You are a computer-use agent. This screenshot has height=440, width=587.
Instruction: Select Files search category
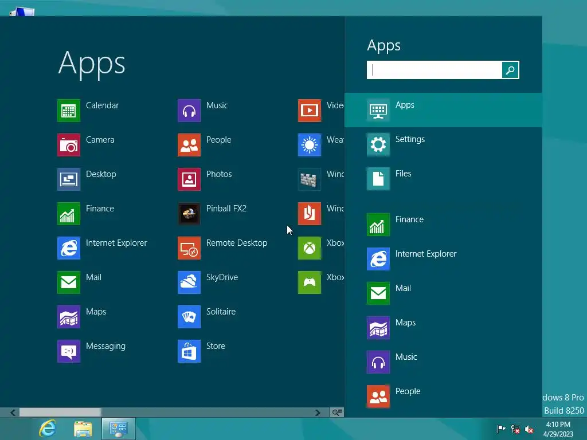pos(443,179)
